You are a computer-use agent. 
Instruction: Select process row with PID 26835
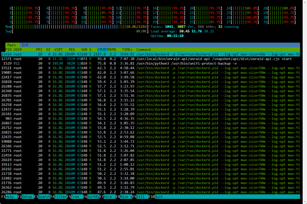tap(150, 96)
